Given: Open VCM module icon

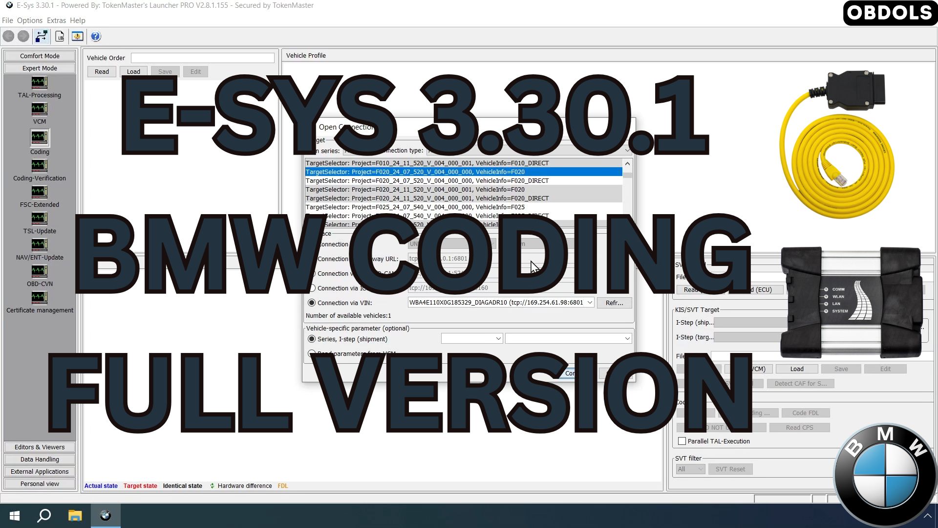Looking at the screenshot, I should pyautogui.click(x=40, y=109).
